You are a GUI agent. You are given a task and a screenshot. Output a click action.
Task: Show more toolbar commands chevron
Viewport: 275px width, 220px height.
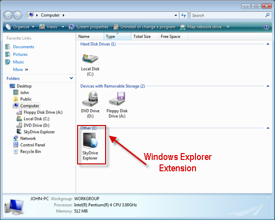(228, 27)
